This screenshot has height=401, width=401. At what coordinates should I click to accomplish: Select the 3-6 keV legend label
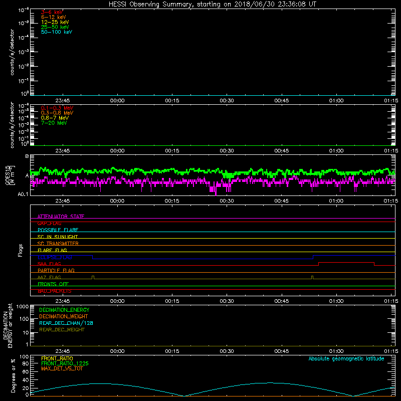(52, 12)
